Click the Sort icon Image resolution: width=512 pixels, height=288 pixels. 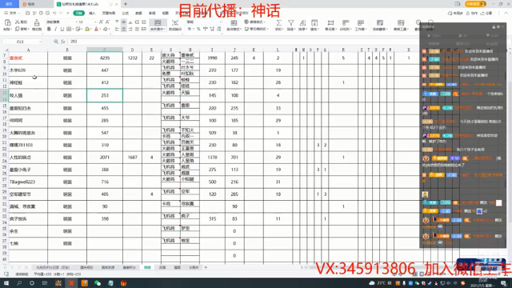[302, 22]
